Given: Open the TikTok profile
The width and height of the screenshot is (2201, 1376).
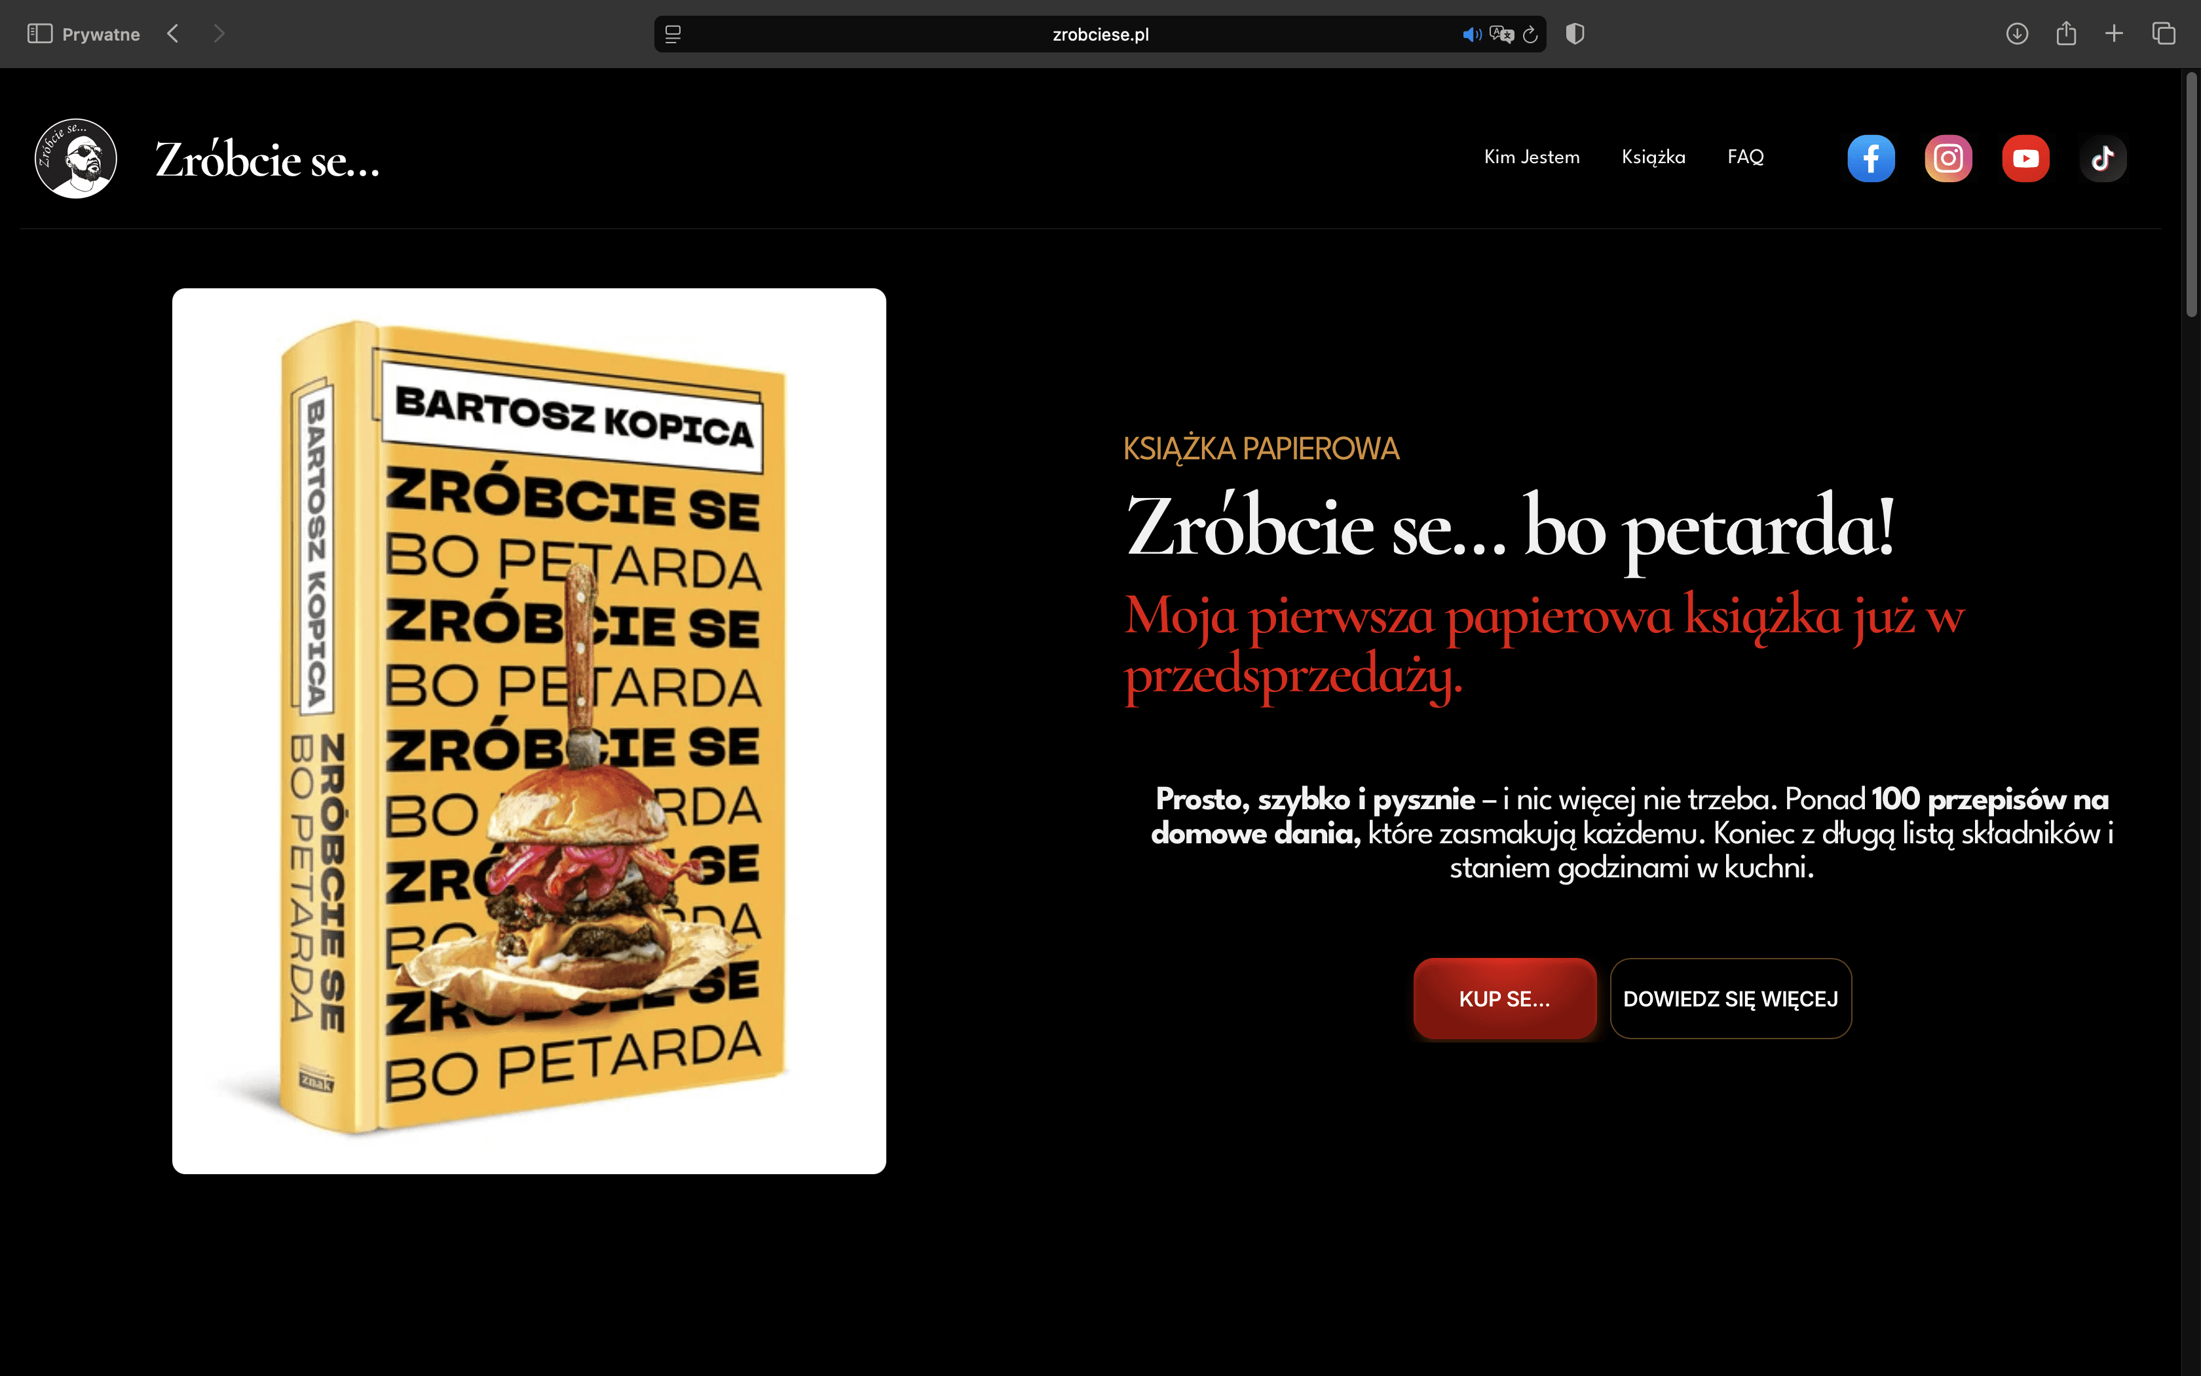Looking at the screenshot, I should coord(2103,159).
